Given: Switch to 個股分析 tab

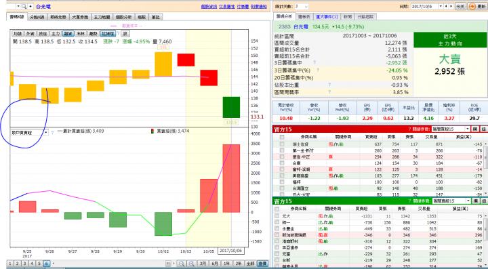Looking at the screenshot, I should (124, 17).
